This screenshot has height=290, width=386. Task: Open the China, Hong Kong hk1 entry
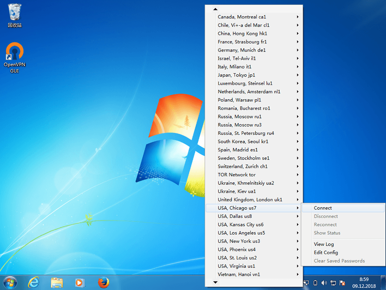254,33
